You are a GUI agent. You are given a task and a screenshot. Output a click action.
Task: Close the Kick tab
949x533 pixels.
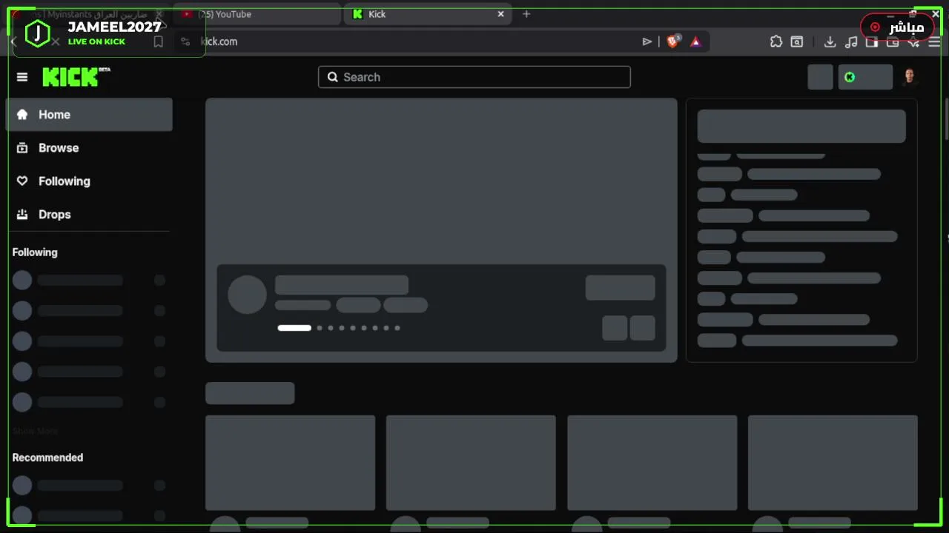click(x=500, y=14)
